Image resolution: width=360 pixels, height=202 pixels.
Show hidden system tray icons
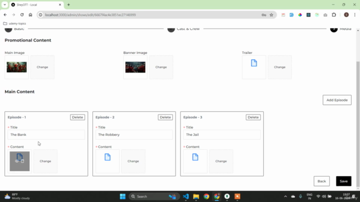[285, 196]
